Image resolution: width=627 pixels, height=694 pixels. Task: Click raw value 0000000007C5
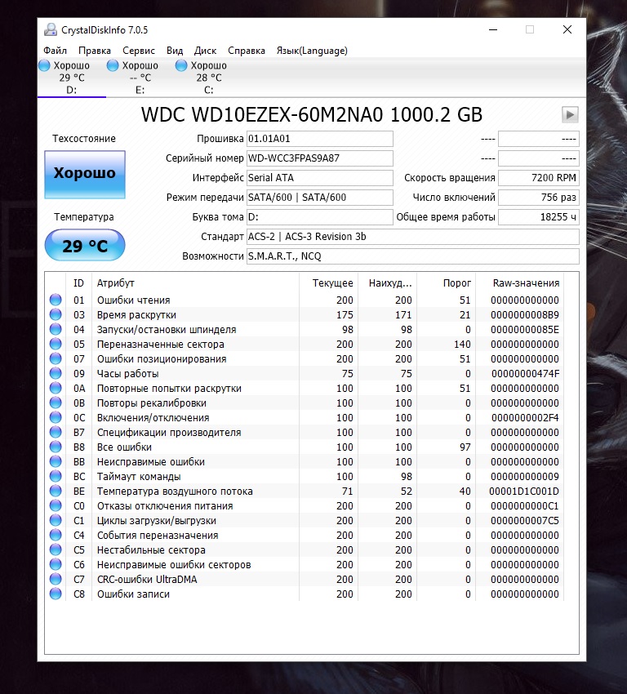tap(525, 521)
